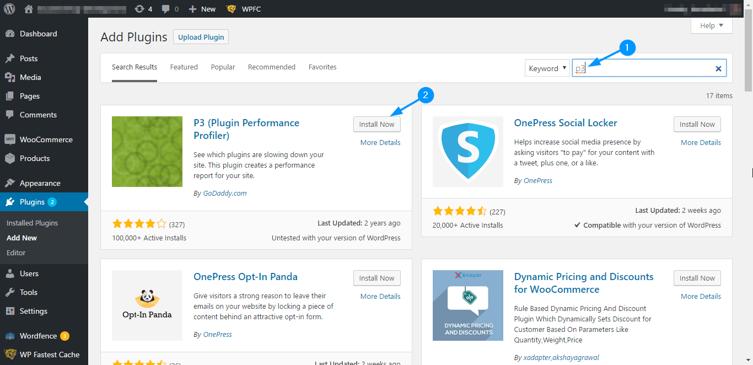Viewport: 753px width, 365px height.
Task: Open Plugins menu in sidebar
Action: coord(44,202)
